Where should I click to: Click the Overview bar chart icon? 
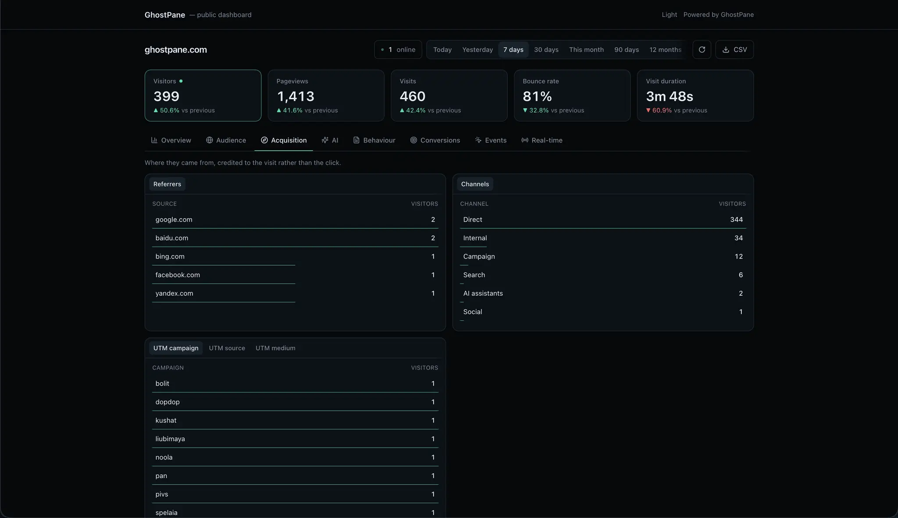[x=154, y=140]
